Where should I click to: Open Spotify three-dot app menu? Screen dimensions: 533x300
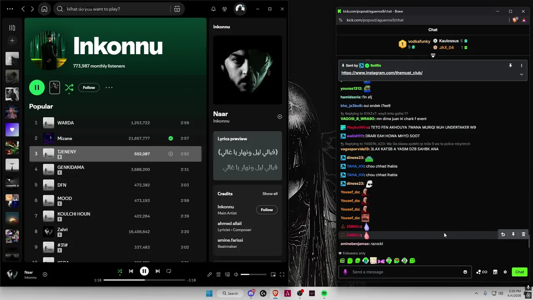click(x=10, y=9)
